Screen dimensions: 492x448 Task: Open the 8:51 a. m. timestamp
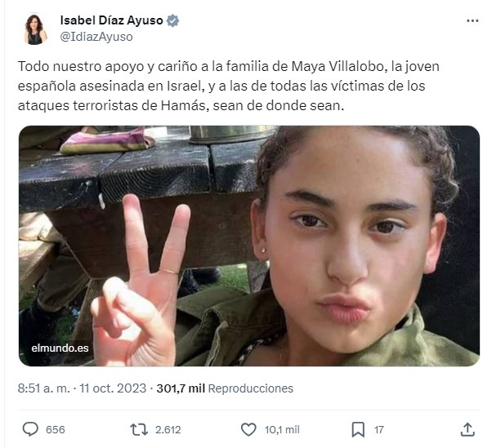[43, 388]
